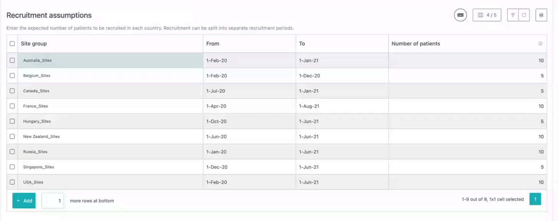Click info icon in Number of patients header

coord(540,44)
